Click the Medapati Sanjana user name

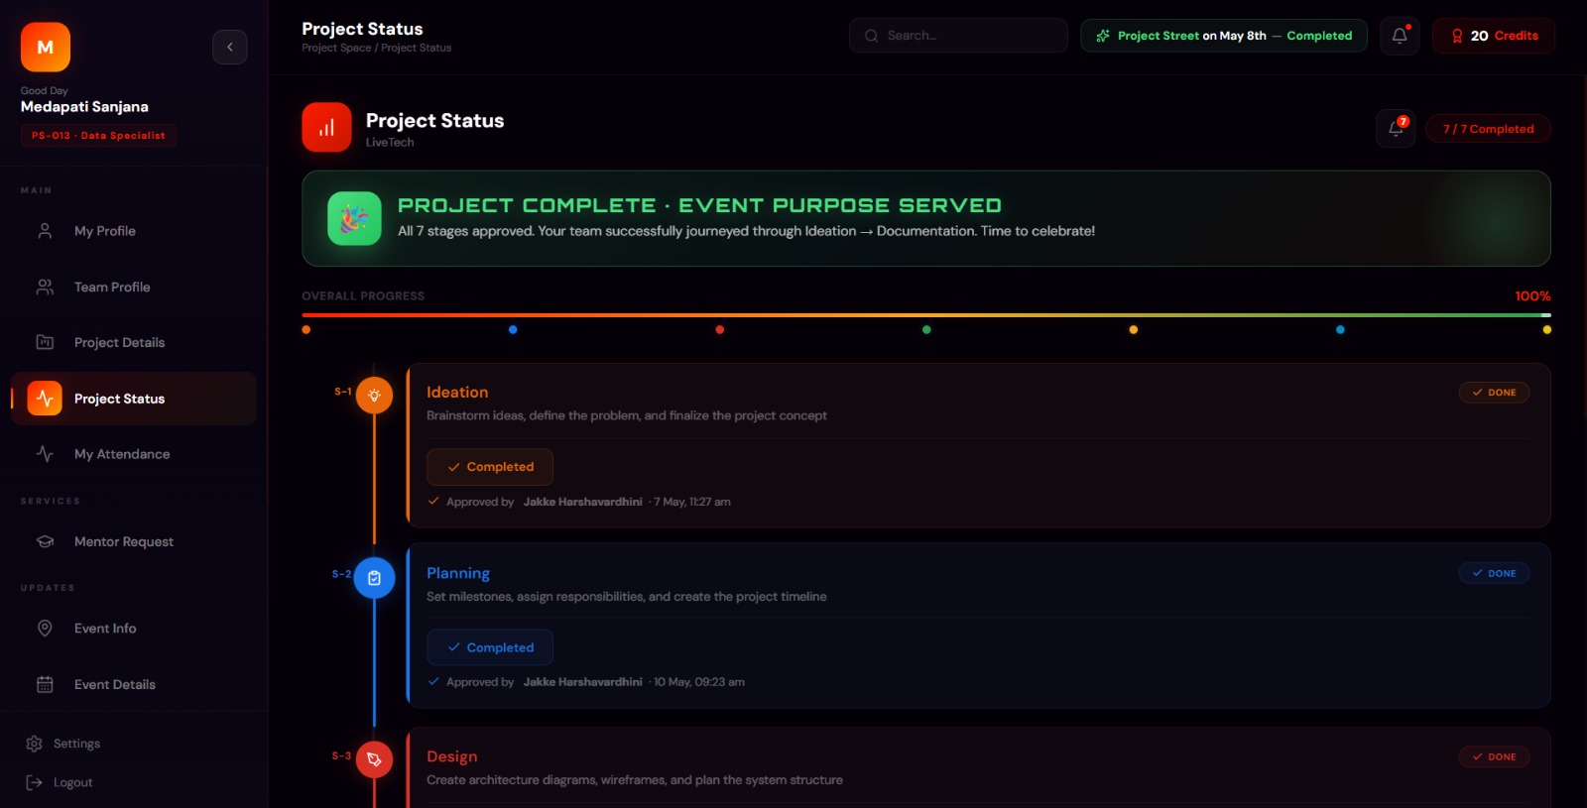click(x=84, y=107)
